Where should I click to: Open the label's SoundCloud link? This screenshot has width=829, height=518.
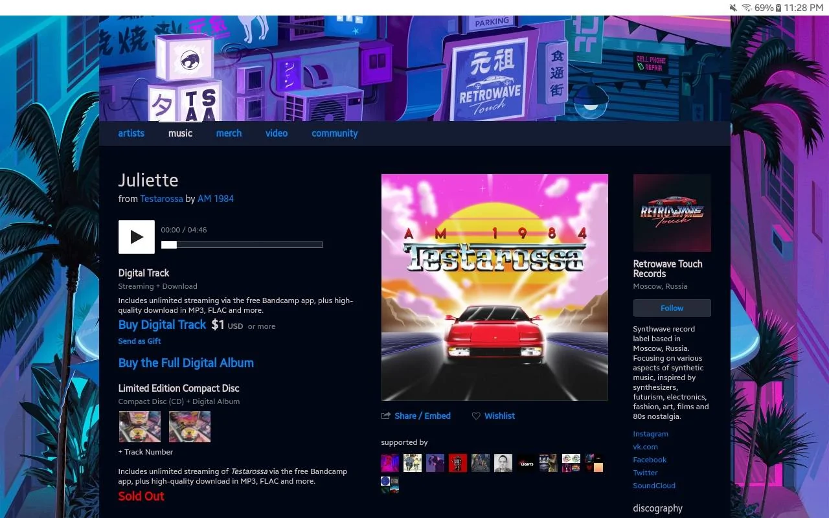tap(654, 486)
